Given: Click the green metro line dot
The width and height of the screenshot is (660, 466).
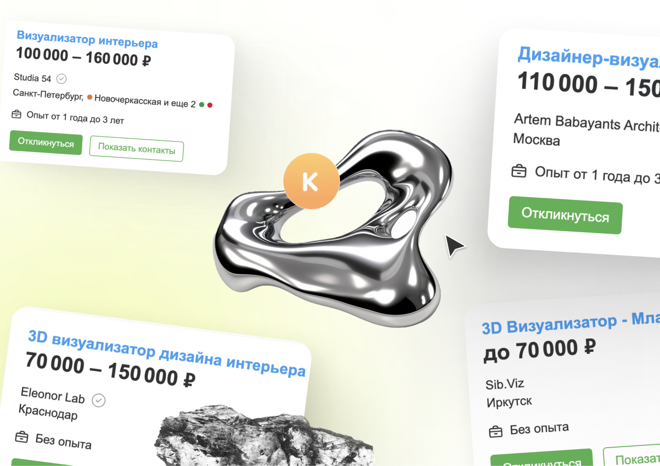Looking at the screenshot, I should (202, 104).
